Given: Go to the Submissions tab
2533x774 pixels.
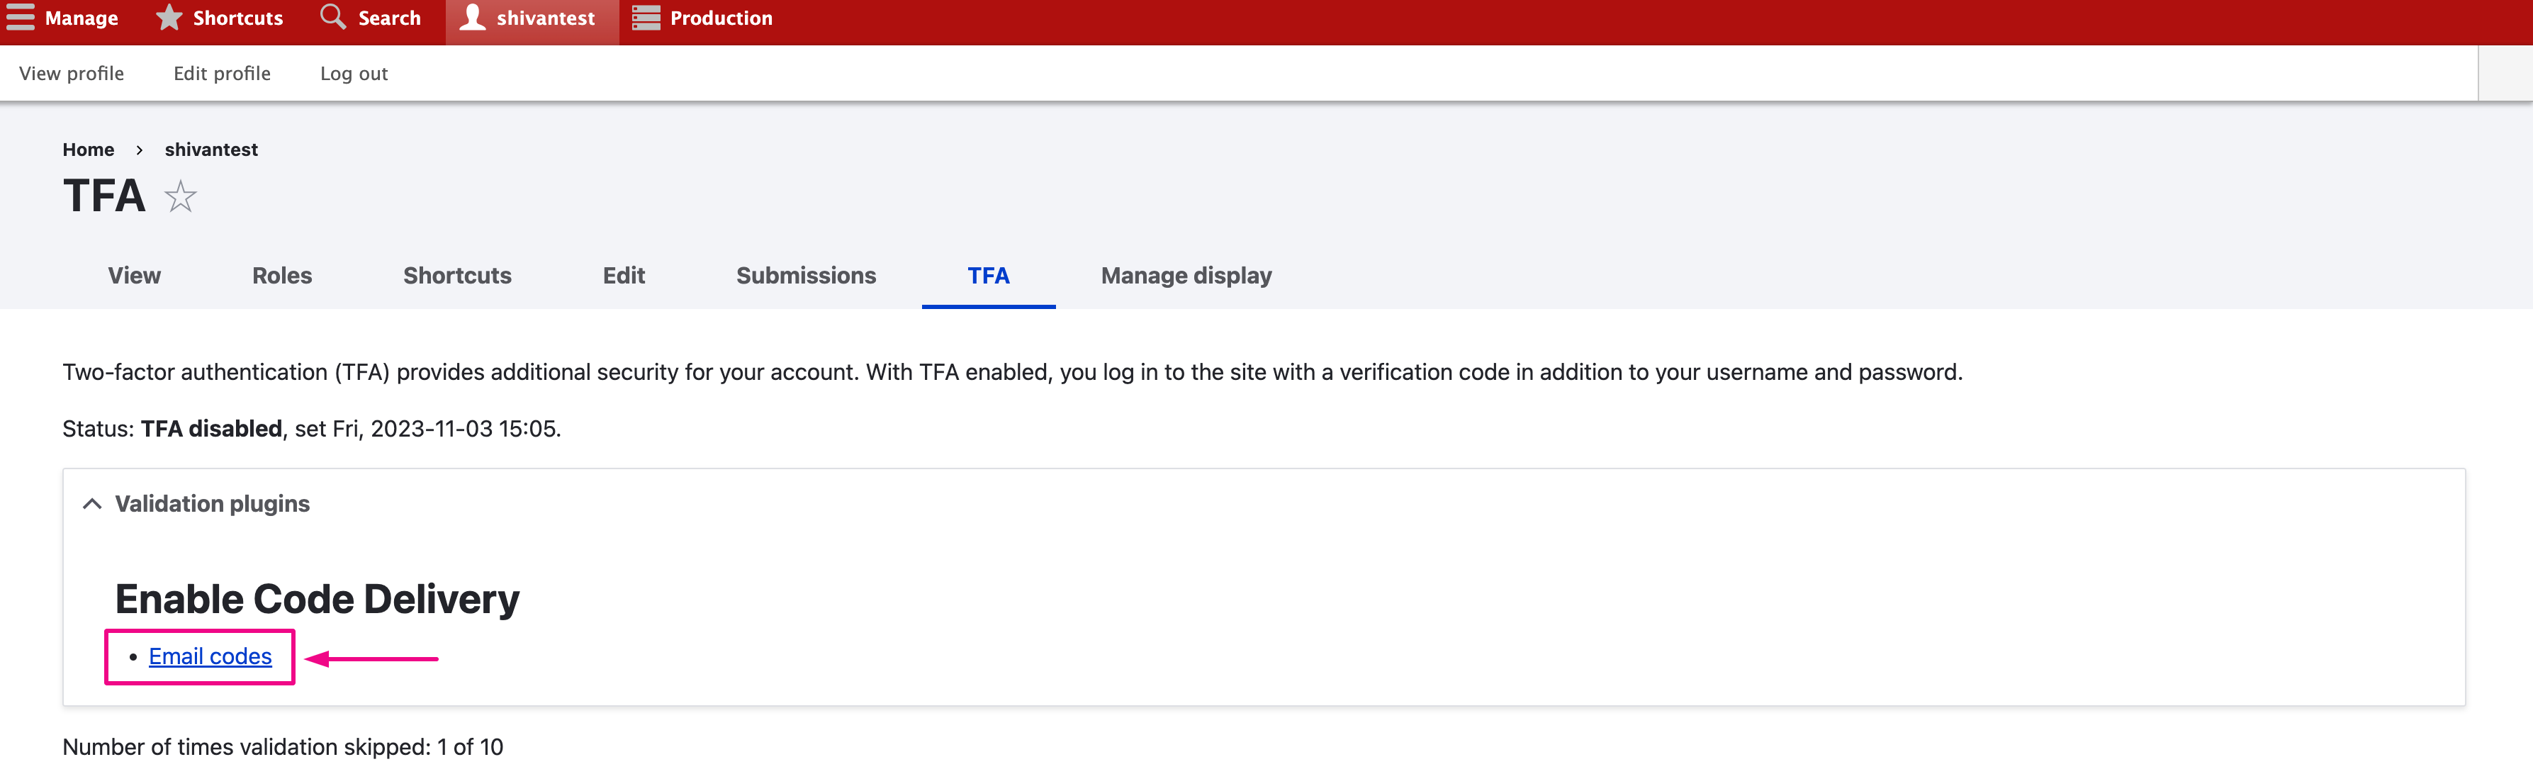Looking at the screenshot, I should point(805,276).
